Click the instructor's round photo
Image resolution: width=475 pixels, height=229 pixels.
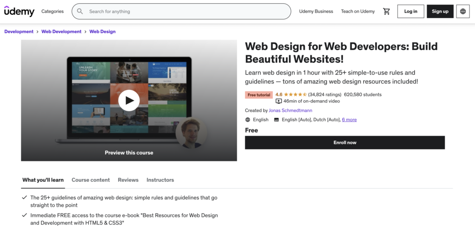click(x=192, y=133)
